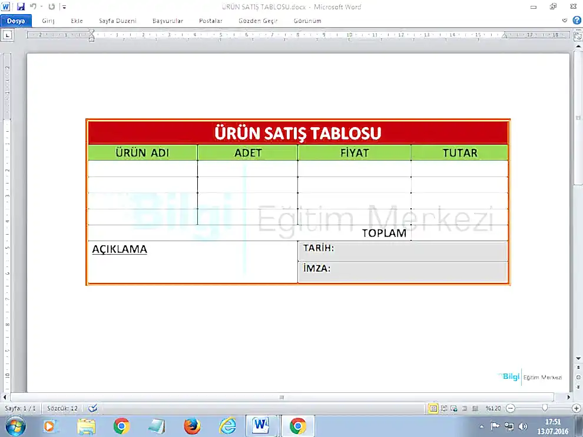Image resolution: width=583 pixels, height=437 pixels.
Task: Click the Redo icon in Quick Access Toolbar
Action: pyautogui.click(x=52, y=7)
